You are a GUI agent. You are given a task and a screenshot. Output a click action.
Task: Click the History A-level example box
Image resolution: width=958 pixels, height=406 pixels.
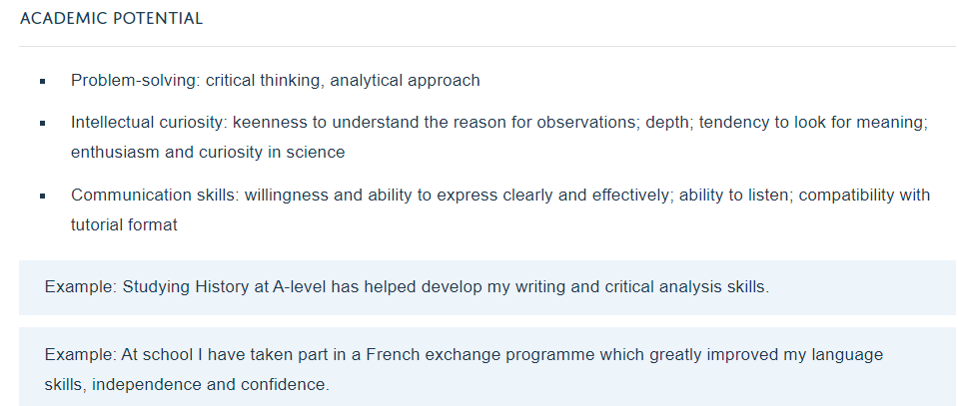[x=486, y=287]
